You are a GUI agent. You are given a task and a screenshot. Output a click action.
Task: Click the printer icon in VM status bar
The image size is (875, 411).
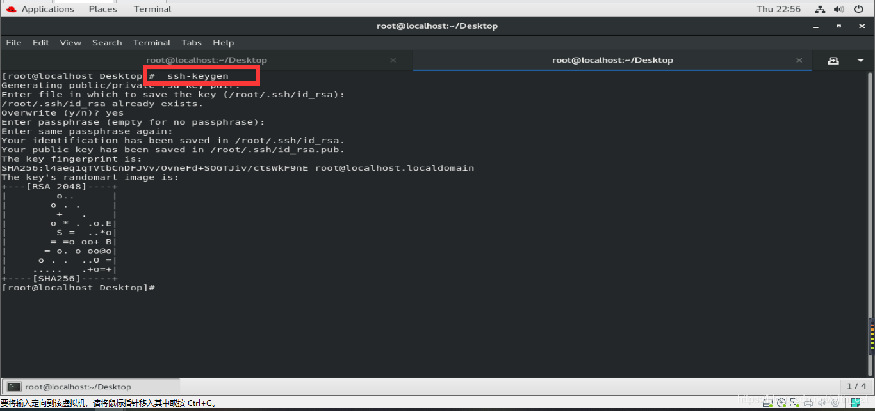[x=808, y=403]
